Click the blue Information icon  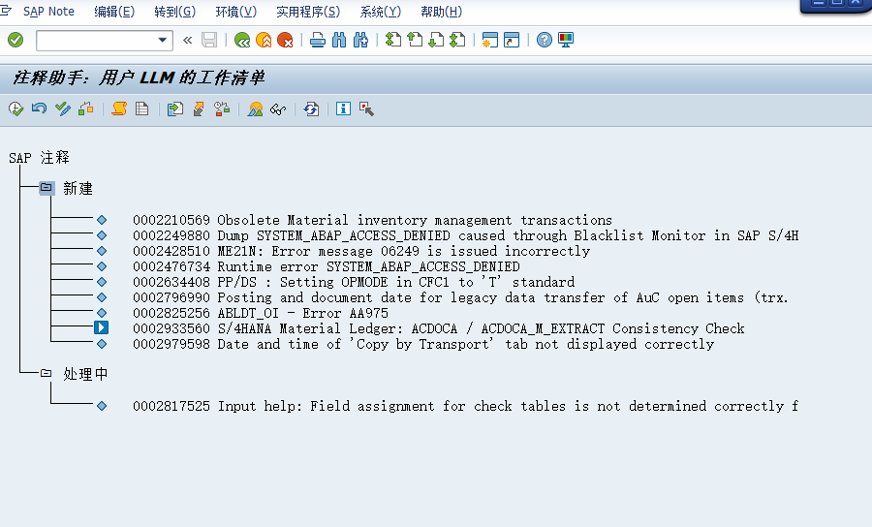343,108
